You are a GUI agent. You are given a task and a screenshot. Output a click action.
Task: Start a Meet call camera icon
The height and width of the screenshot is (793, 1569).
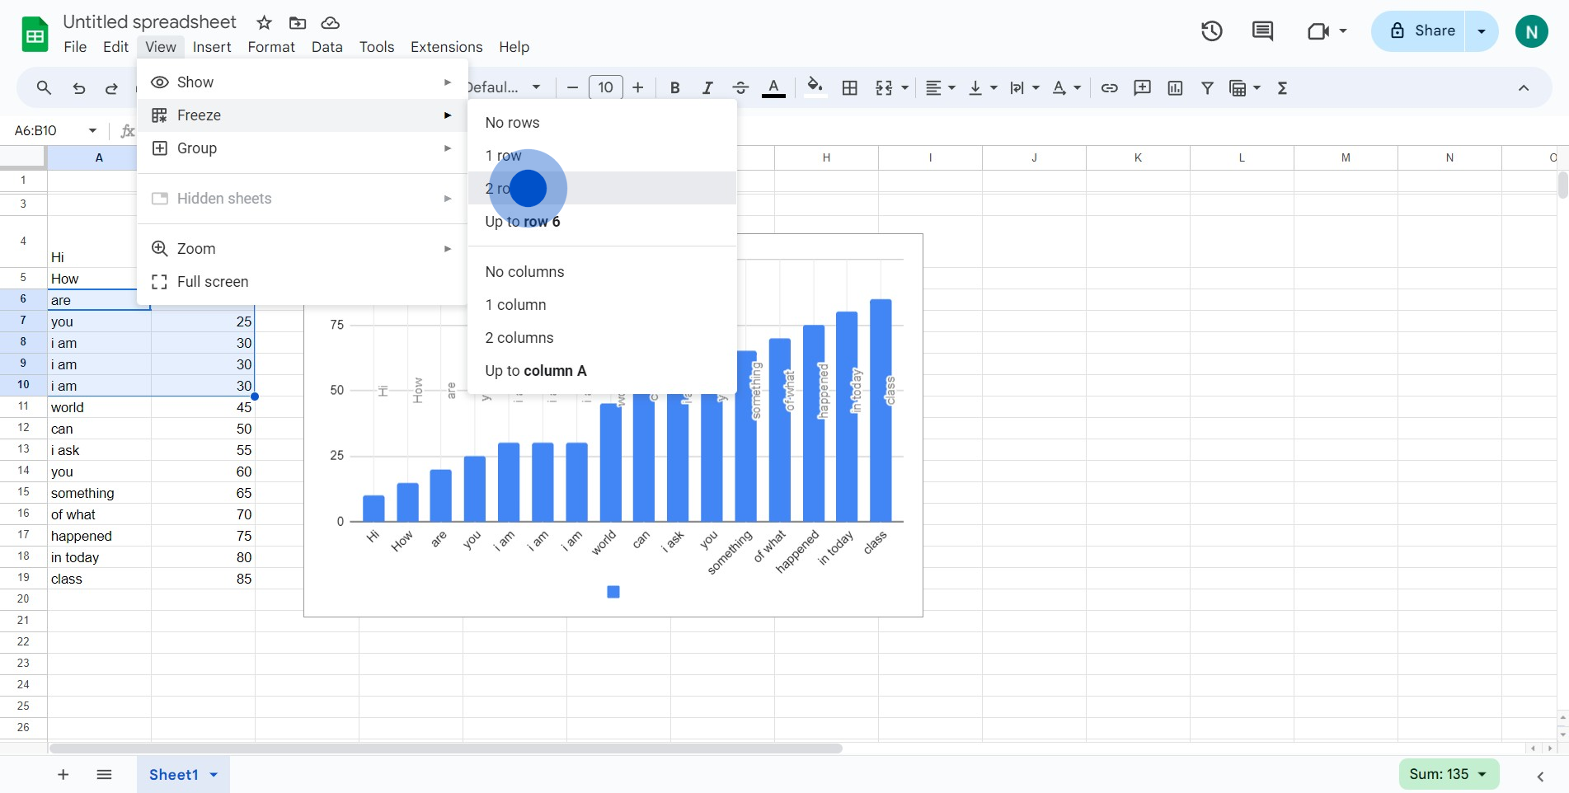1318,31
